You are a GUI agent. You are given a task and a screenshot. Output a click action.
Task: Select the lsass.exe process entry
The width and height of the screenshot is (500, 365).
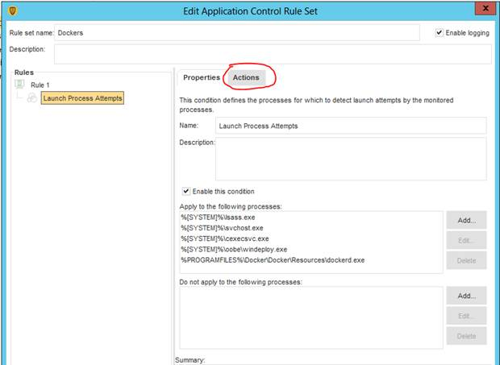pyautogui.click(x=218, y=218)
